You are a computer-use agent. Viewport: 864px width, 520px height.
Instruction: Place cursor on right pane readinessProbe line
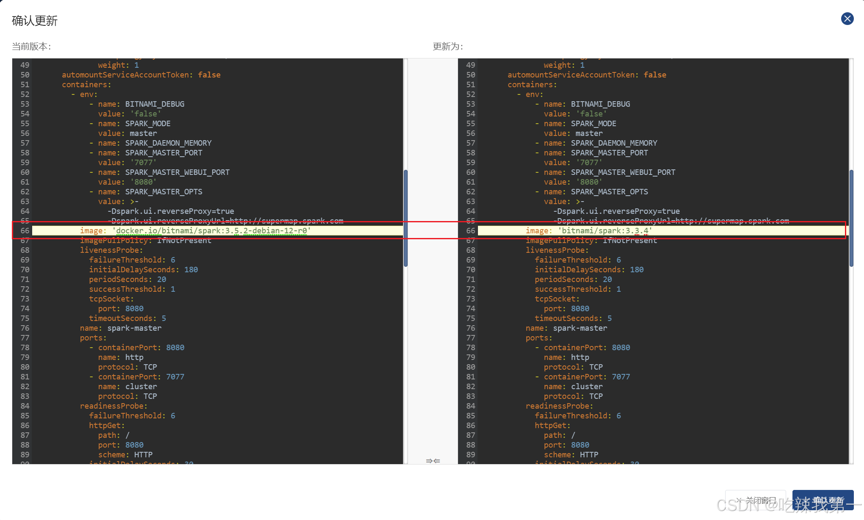click(559, 406)
